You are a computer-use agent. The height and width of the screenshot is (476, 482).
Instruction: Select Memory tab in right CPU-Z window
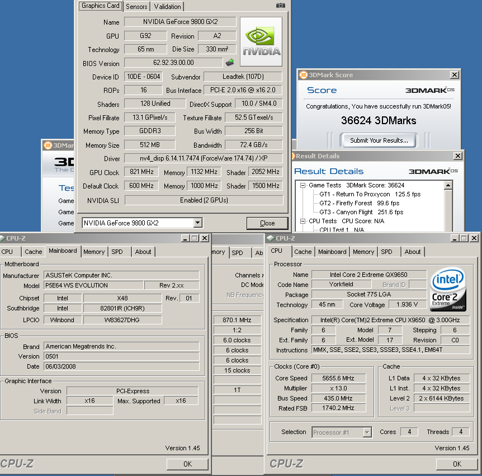point(363,252)
